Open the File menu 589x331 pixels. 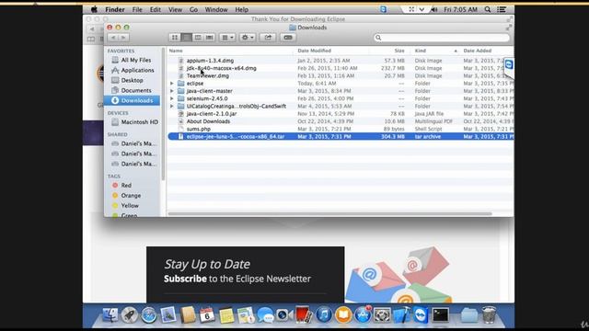[137, 10]
